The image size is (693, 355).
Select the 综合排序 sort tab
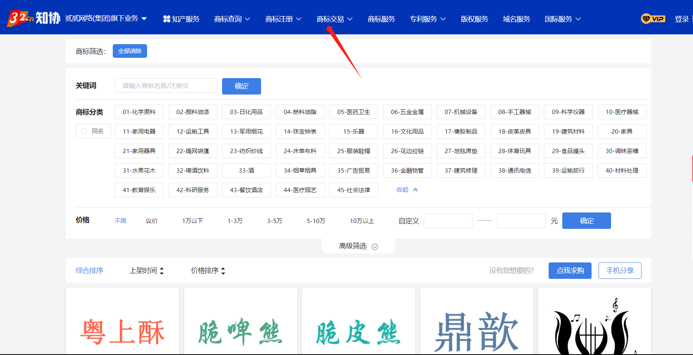coord(89,270)
